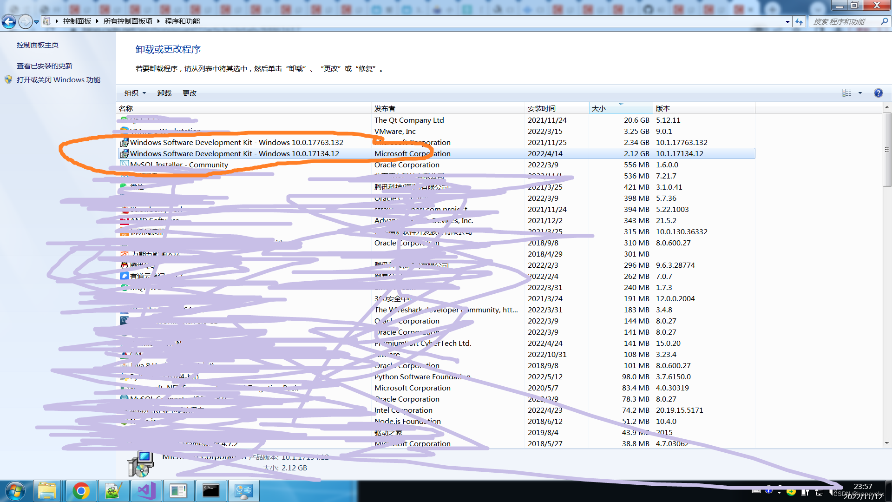
Task: Click the search magnifier icon
Action: [884, 21]
